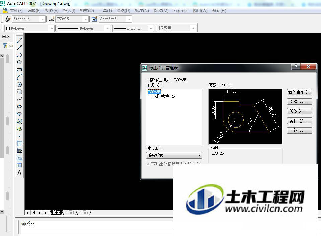
Task: Select the Polyline tool
Action: [19, 55]
